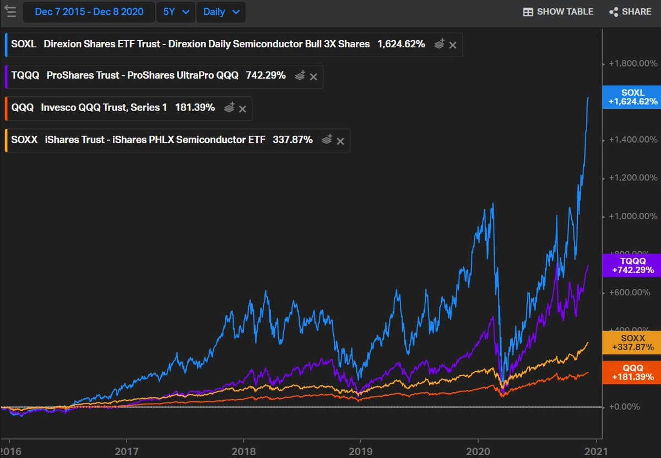
Task: Click the +1,200.00% y-axis label
Action: (x=633, y=178)
